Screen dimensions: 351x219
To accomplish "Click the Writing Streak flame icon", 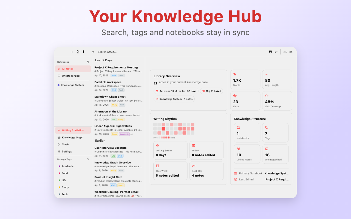I will (x=157, y=145).
